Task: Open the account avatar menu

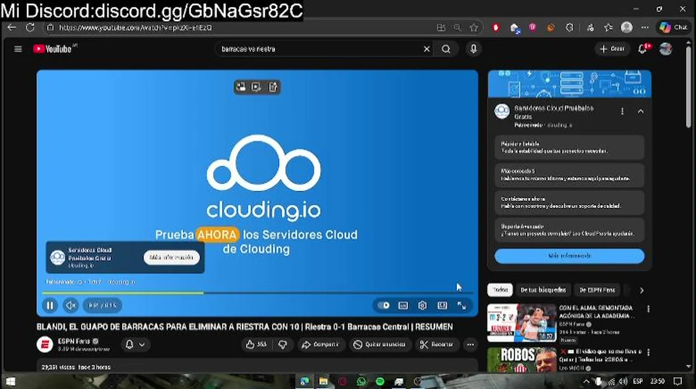Action: pyautogui.click(x=666, y=49)
